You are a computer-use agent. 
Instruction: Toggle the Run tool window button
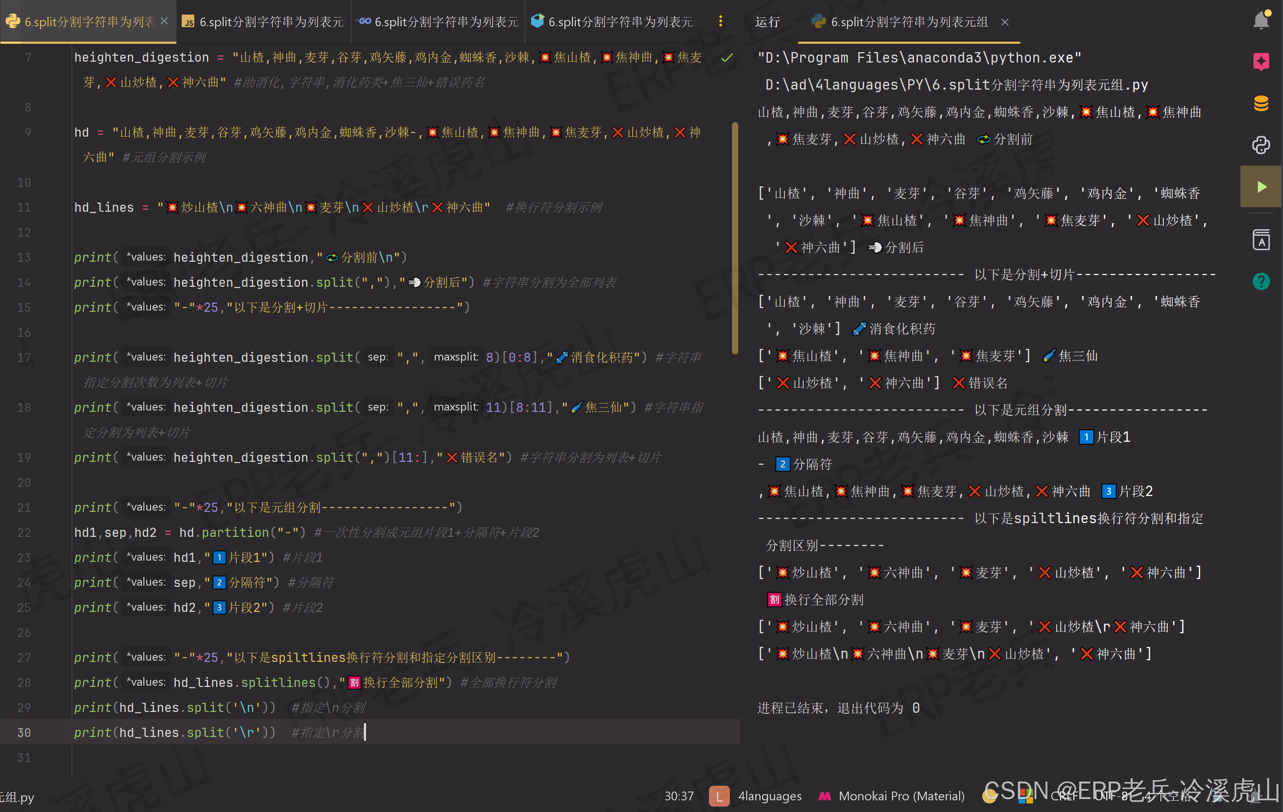pos(1260,186)
